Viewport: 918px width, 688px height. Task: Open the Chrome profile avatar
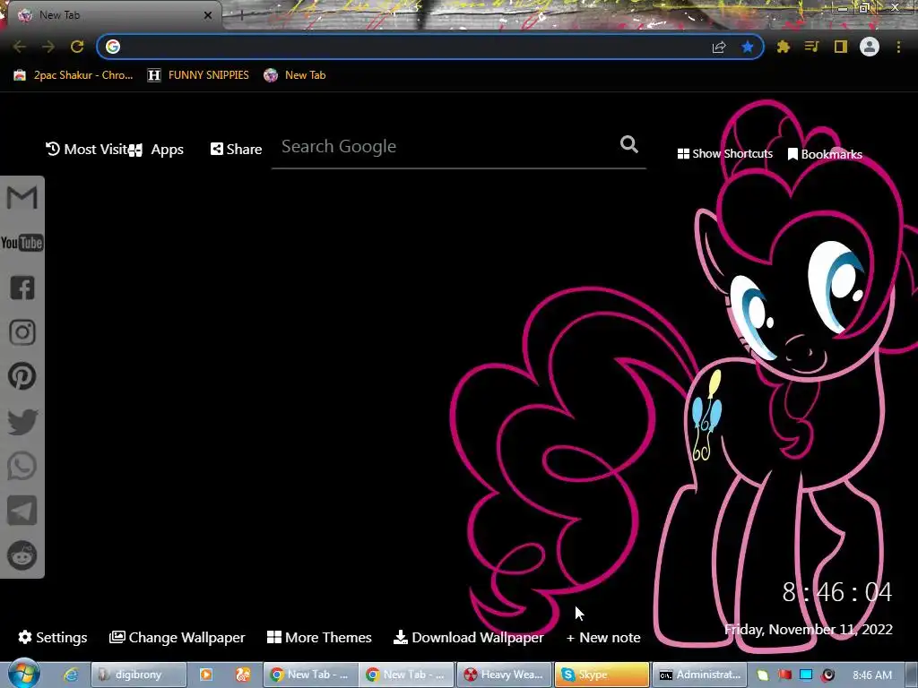[870, 47]
